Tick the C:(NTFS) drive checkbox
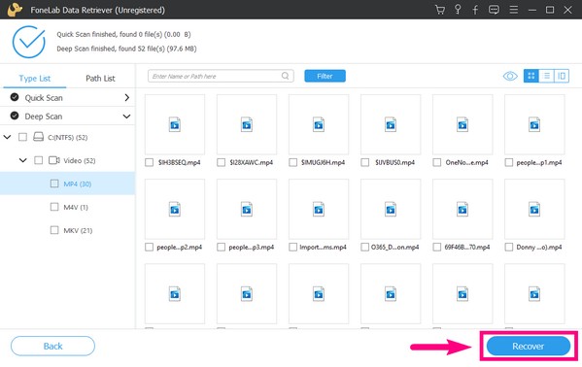This screenshot has width=582, height=367. tap(22, 137)
